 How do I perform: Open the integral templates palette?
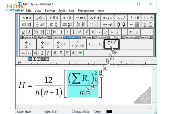pyautogui.click(x=81, y=25)
